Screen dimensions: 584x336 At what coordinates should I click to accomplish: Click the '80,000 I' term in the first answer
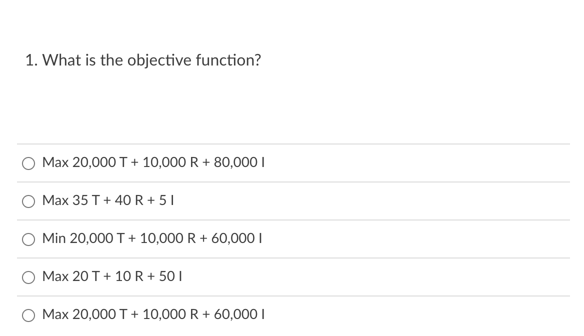tap(239, 162)
